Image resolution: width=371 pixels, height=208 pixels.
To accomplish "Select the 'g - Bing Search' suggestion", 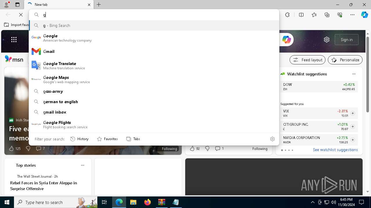I will [154, 25].
